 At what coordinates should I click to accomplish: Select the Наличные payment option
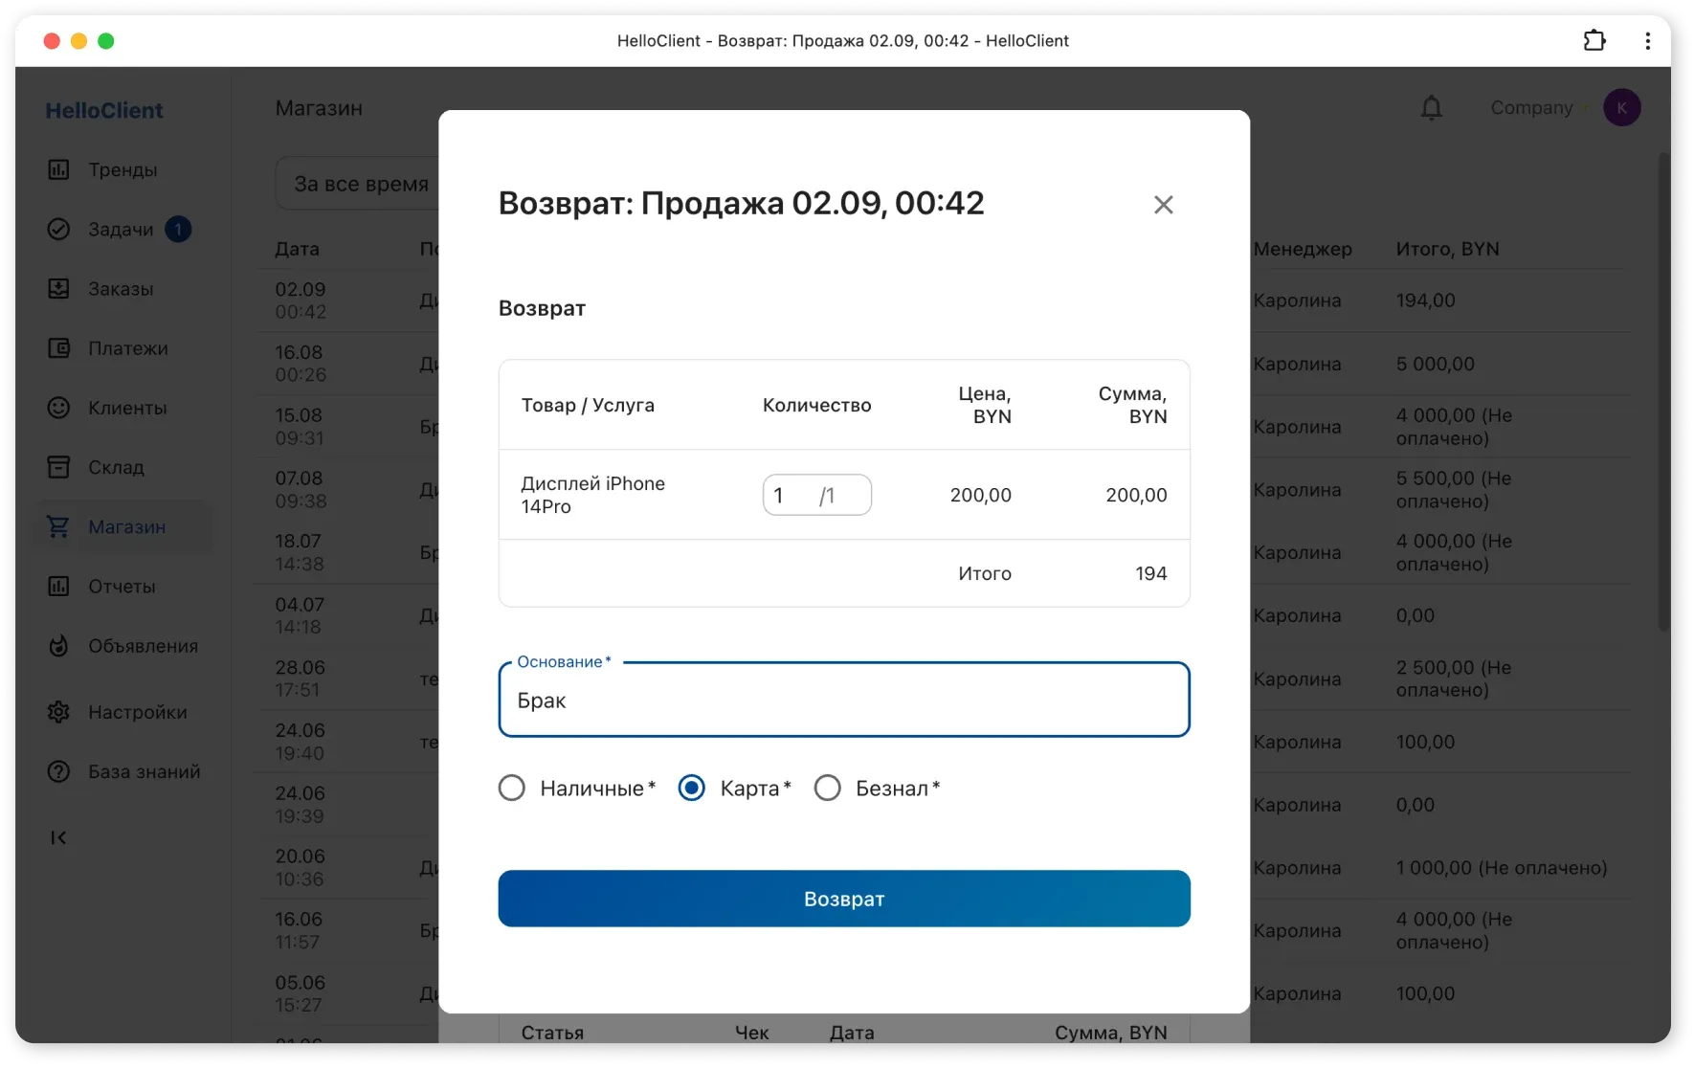(512, 788)
